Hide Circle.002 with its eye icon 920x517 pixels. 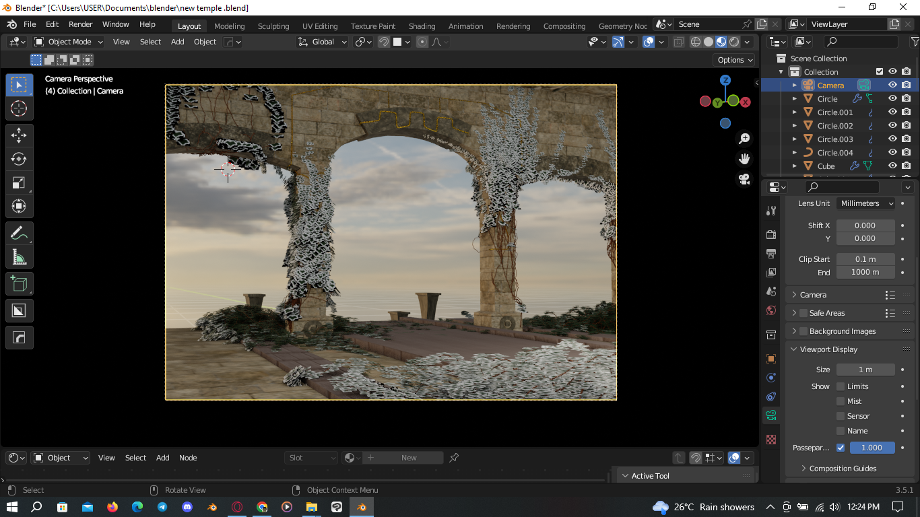coord(892,126)
